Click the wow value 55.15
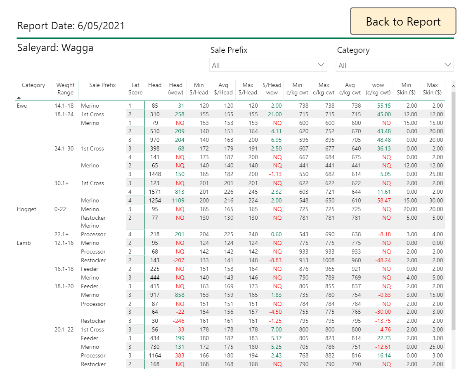This screenshot has width=466, height=369. (384, 106)
